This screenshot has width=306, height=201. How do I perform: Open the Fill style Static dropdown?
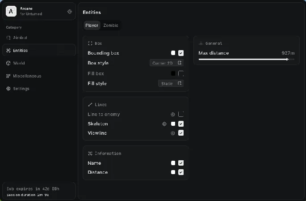tap(171, 84)
